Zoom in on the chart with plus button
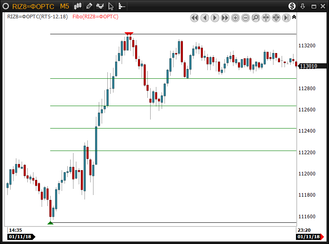 [236, 18]
